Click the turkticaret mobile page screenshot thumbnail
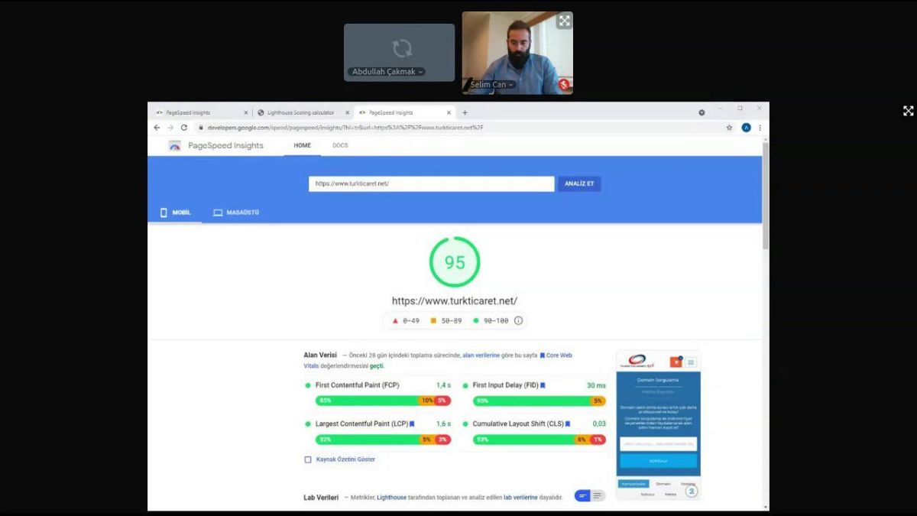The height and width of the screenshot is (516, 917). pyautogui.click(x=658, y=426)
